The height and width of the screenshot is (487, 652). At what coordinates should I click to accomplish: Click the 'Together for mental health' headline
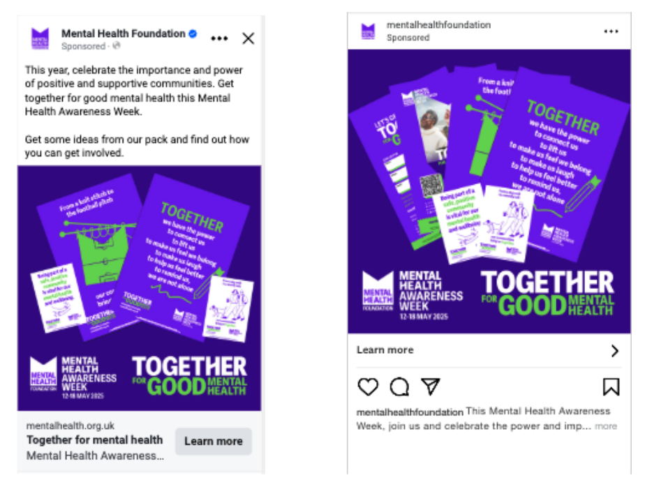(94, 440)
